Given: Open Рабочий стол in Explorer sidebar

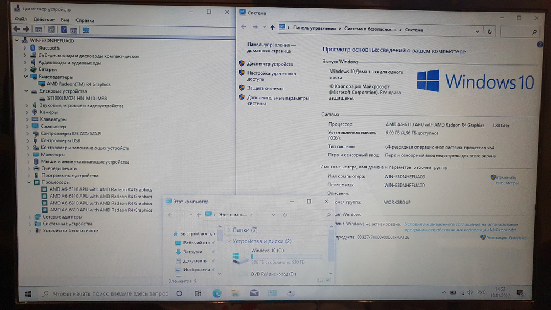Looking at the screenshot, I should [196, 243].
